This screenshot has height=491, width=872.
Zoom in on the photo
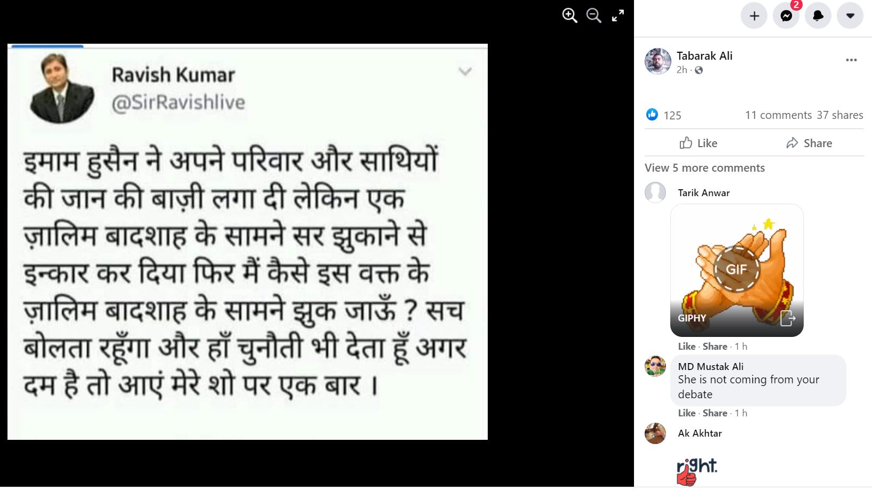pos(569,15)
